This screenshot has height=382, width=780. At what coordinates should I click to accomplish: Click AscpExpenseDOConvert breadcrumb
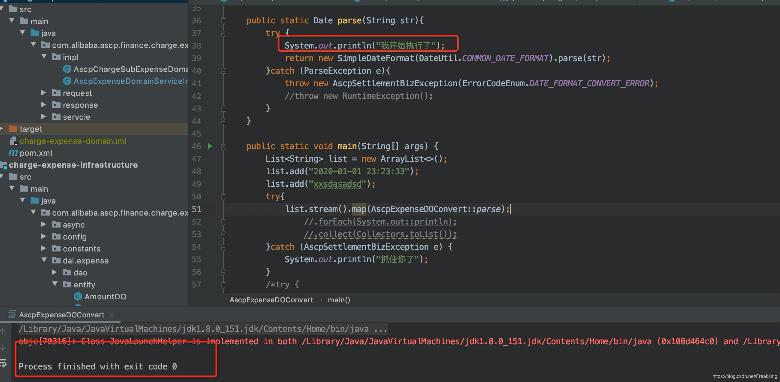coord(271,300)
